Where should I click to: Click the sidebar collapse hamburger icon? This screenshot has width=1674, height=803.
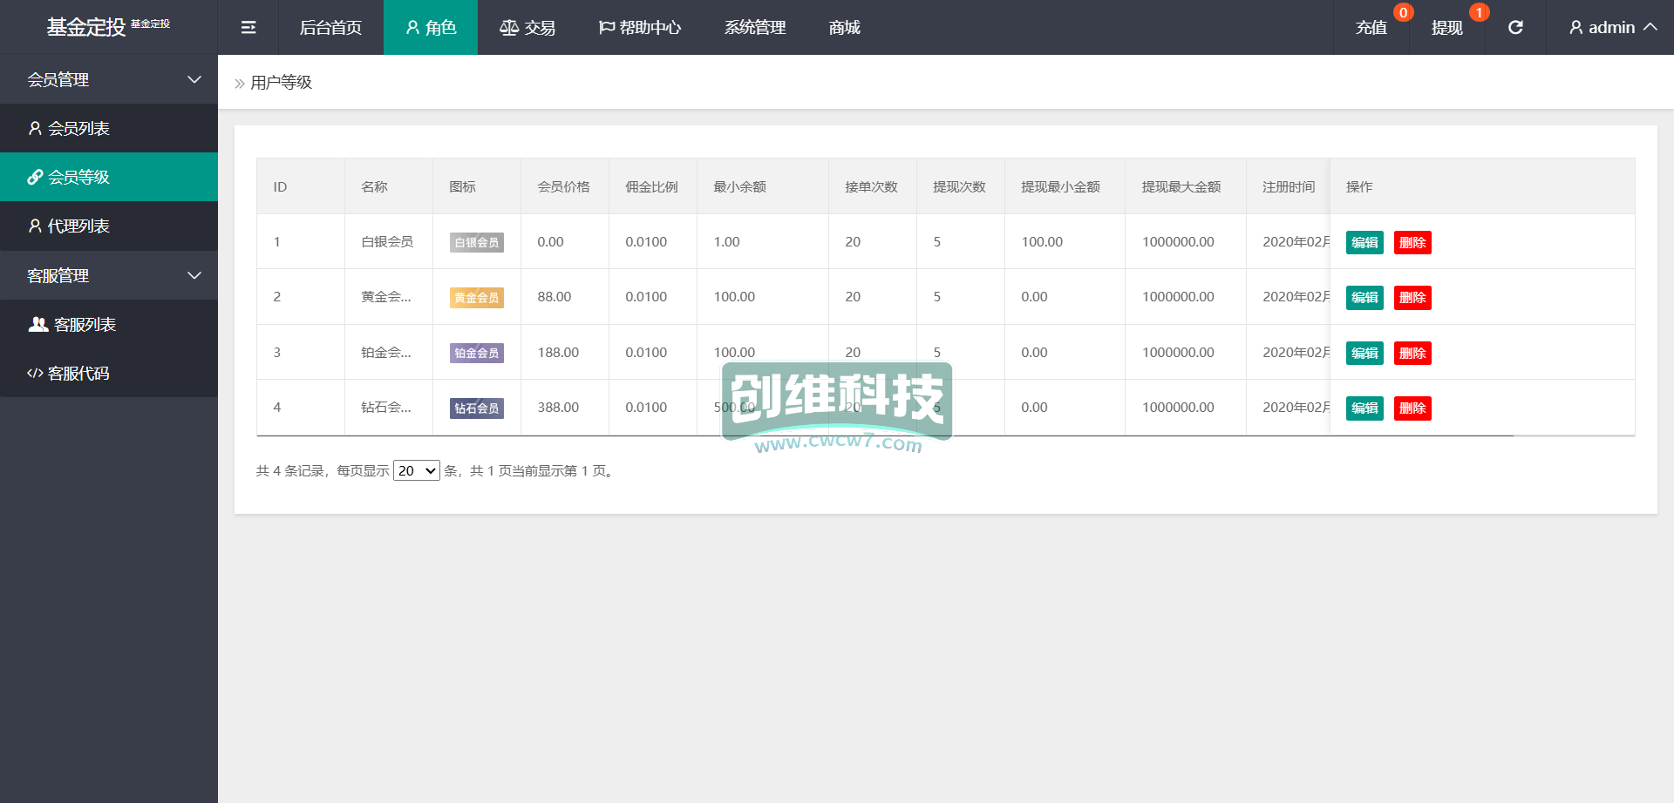[248, 28]
